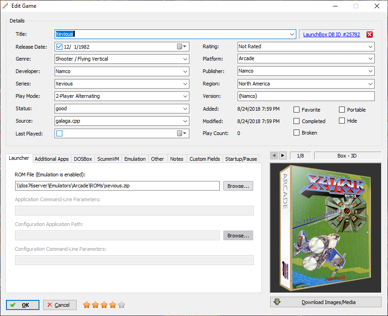Click the Cancel button

click(60, 305)
